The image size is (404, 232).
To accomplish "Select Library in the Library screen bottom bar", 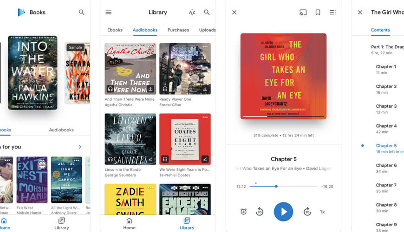I will (x=187, y=224).
